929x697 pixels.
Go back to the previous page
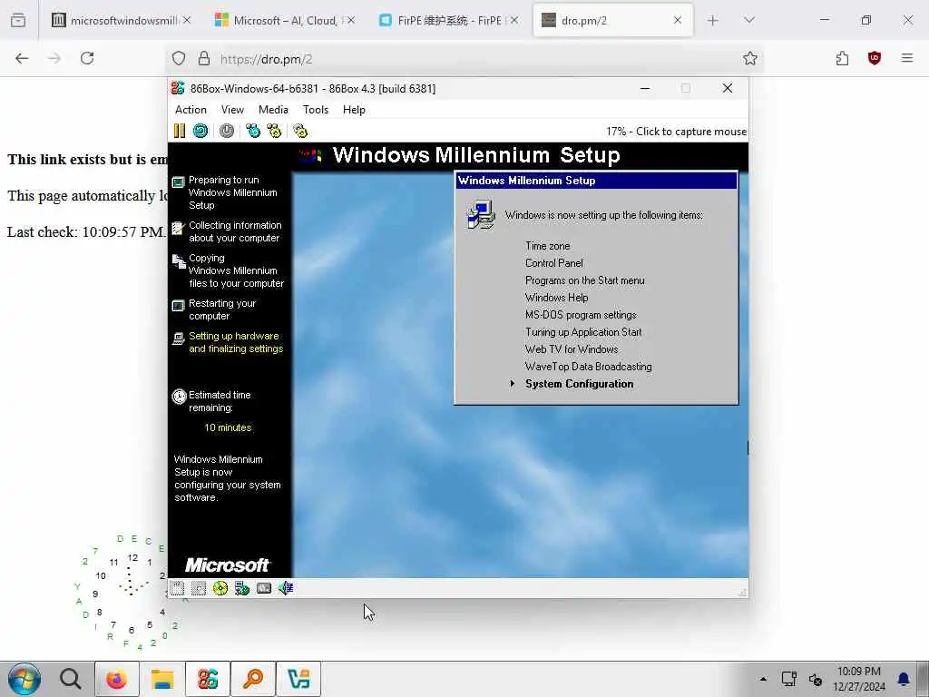22,58
